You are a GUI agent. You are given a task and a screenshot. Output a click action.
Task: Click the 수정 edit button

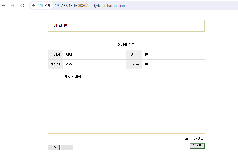54,147
